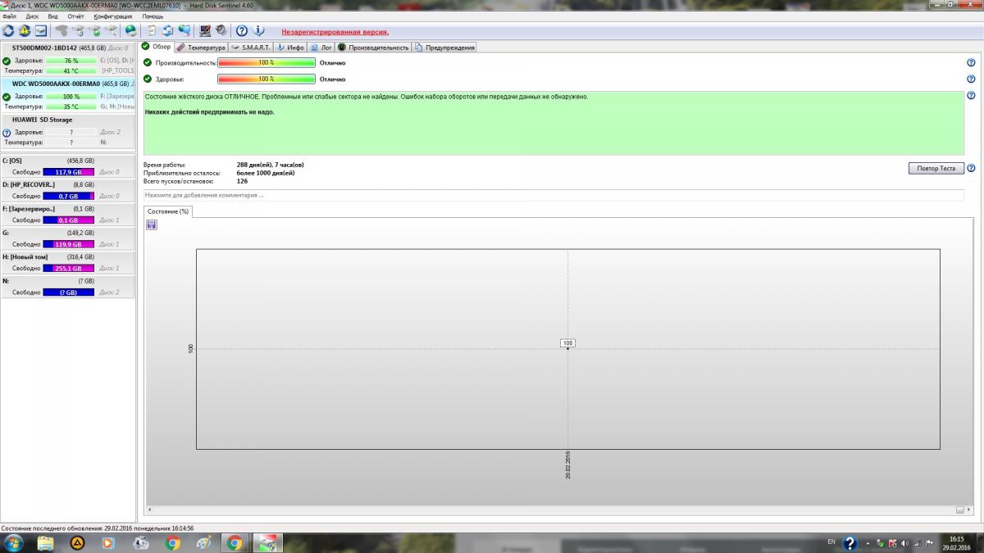Click the C: [OS] free space bar
Image resolution: width=984 pixels, height=553 pixels.
pyautogui.click(x=69, y=172)
